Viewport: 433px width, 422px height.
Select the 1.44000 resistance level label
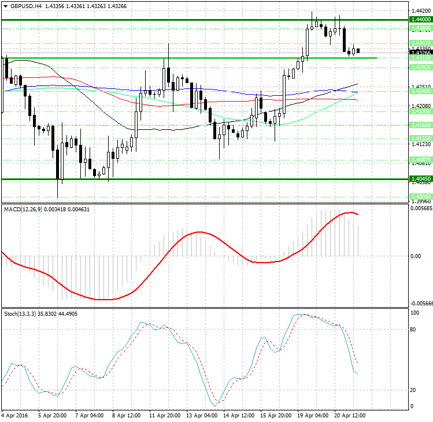coord(419,20)
